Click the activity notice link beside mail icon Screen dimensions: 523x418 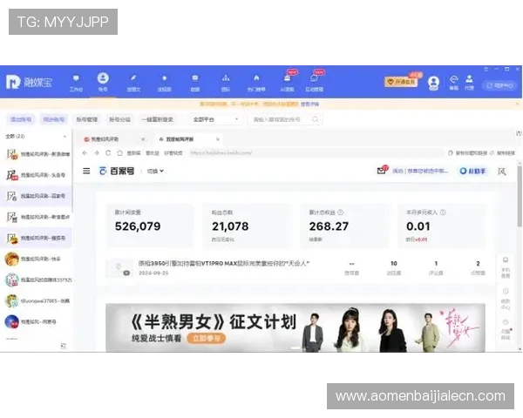point(420,171)
